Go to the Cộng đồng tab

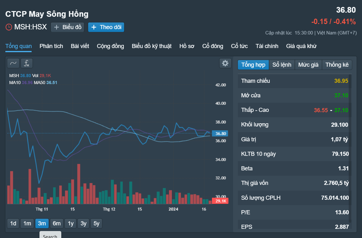pos(110,46)
